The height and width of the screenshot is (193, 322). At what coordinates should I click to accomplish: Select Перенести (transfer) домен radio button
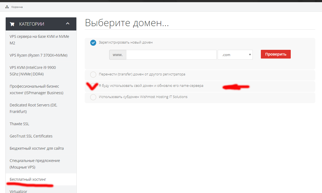93,75
